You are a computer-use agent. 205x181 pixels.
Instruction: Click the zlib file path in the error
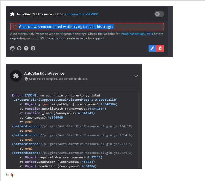coord(65,100)
